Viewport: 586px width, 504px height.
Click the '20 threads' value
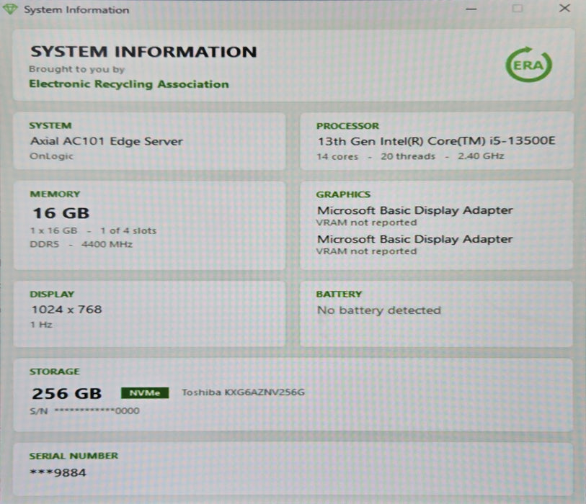coord(408,156)
